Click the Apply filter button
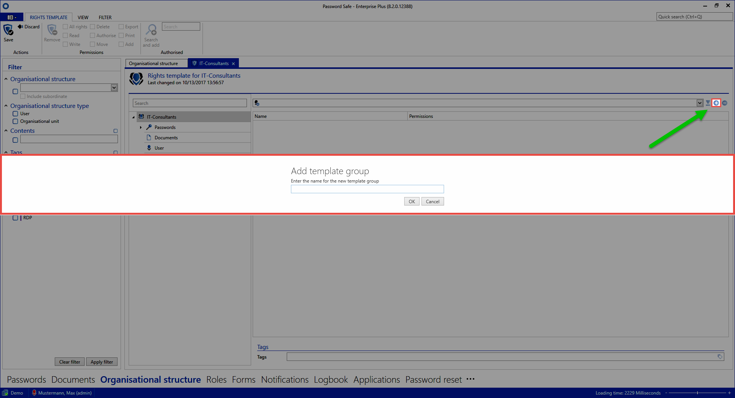The image size is (735, 398). point(102,362)
